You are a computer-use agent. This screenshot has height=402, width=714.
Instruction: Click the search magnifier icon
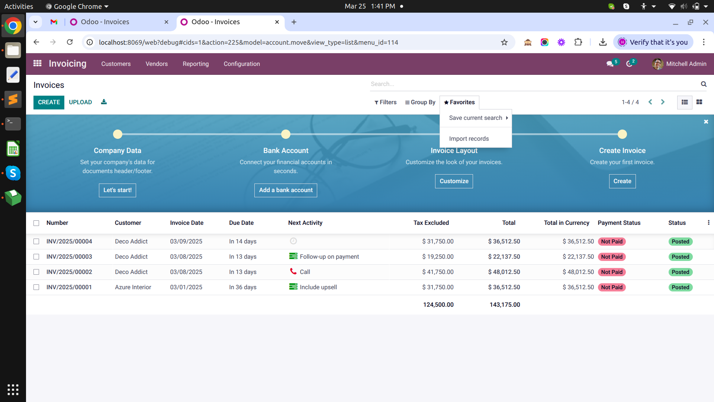[704, 84]
